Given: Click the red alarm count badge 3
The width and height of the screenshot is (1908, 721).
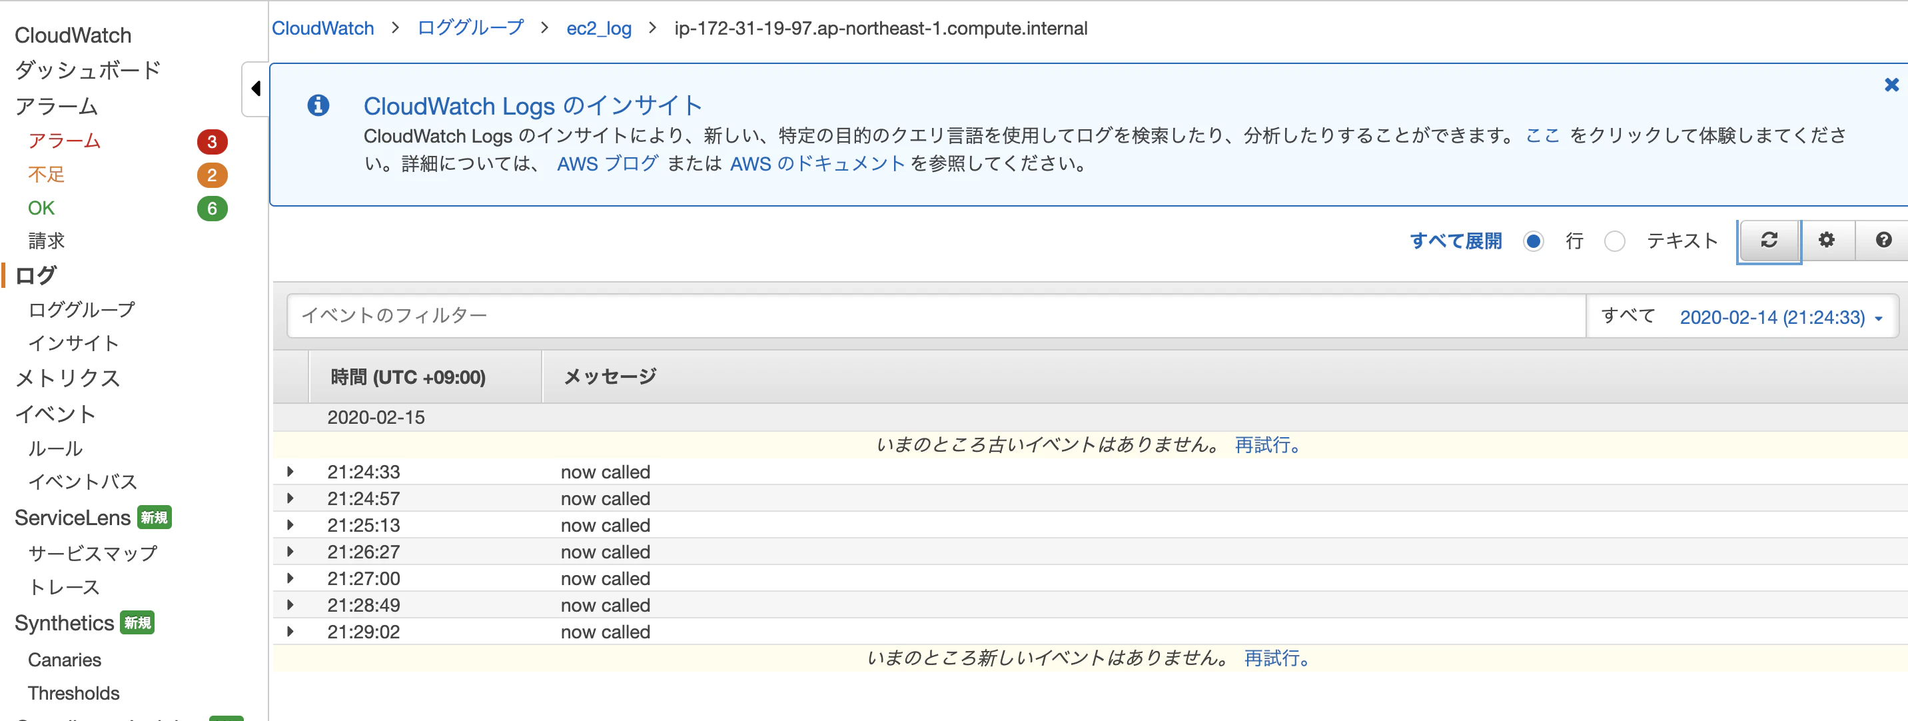Looking at the screenshot, I should tap(212, 141).
